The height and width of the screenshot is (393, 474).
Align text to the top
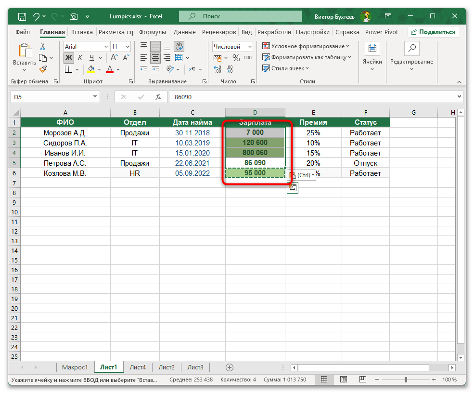144,46
